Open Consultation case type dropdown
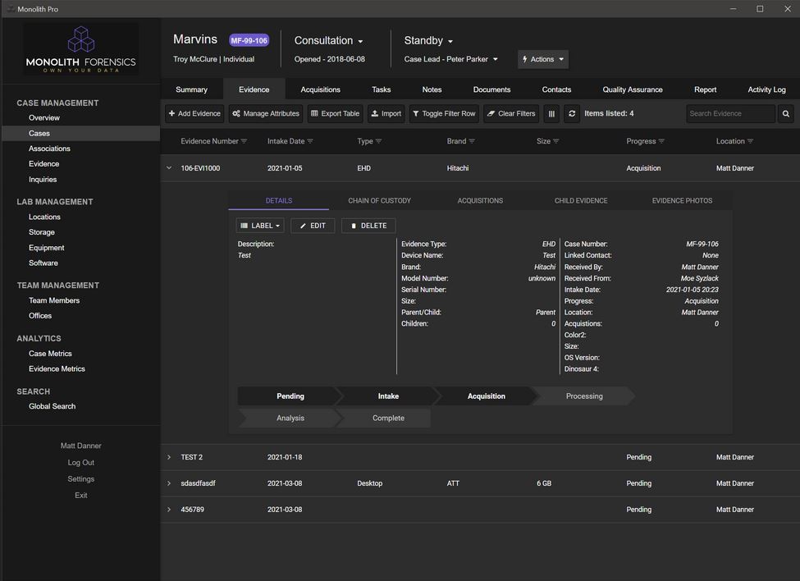800x581 pixels. [328, 40]
